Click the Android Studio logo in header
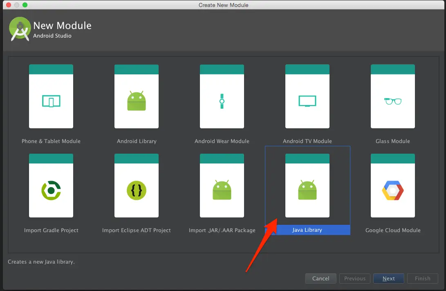 point(20,29)
